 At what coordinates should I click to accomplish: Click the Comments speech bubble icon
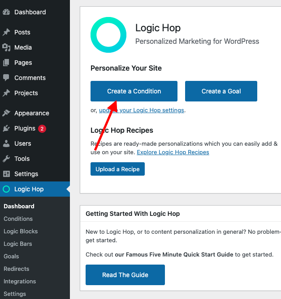click(6, 78)
